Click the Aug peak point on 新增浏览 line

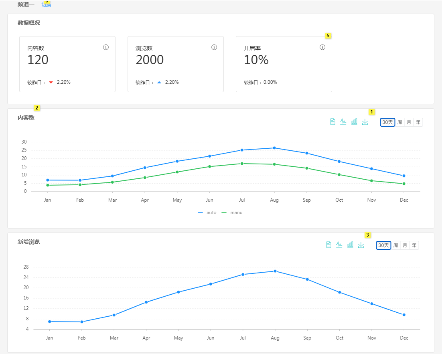[275, 271]
